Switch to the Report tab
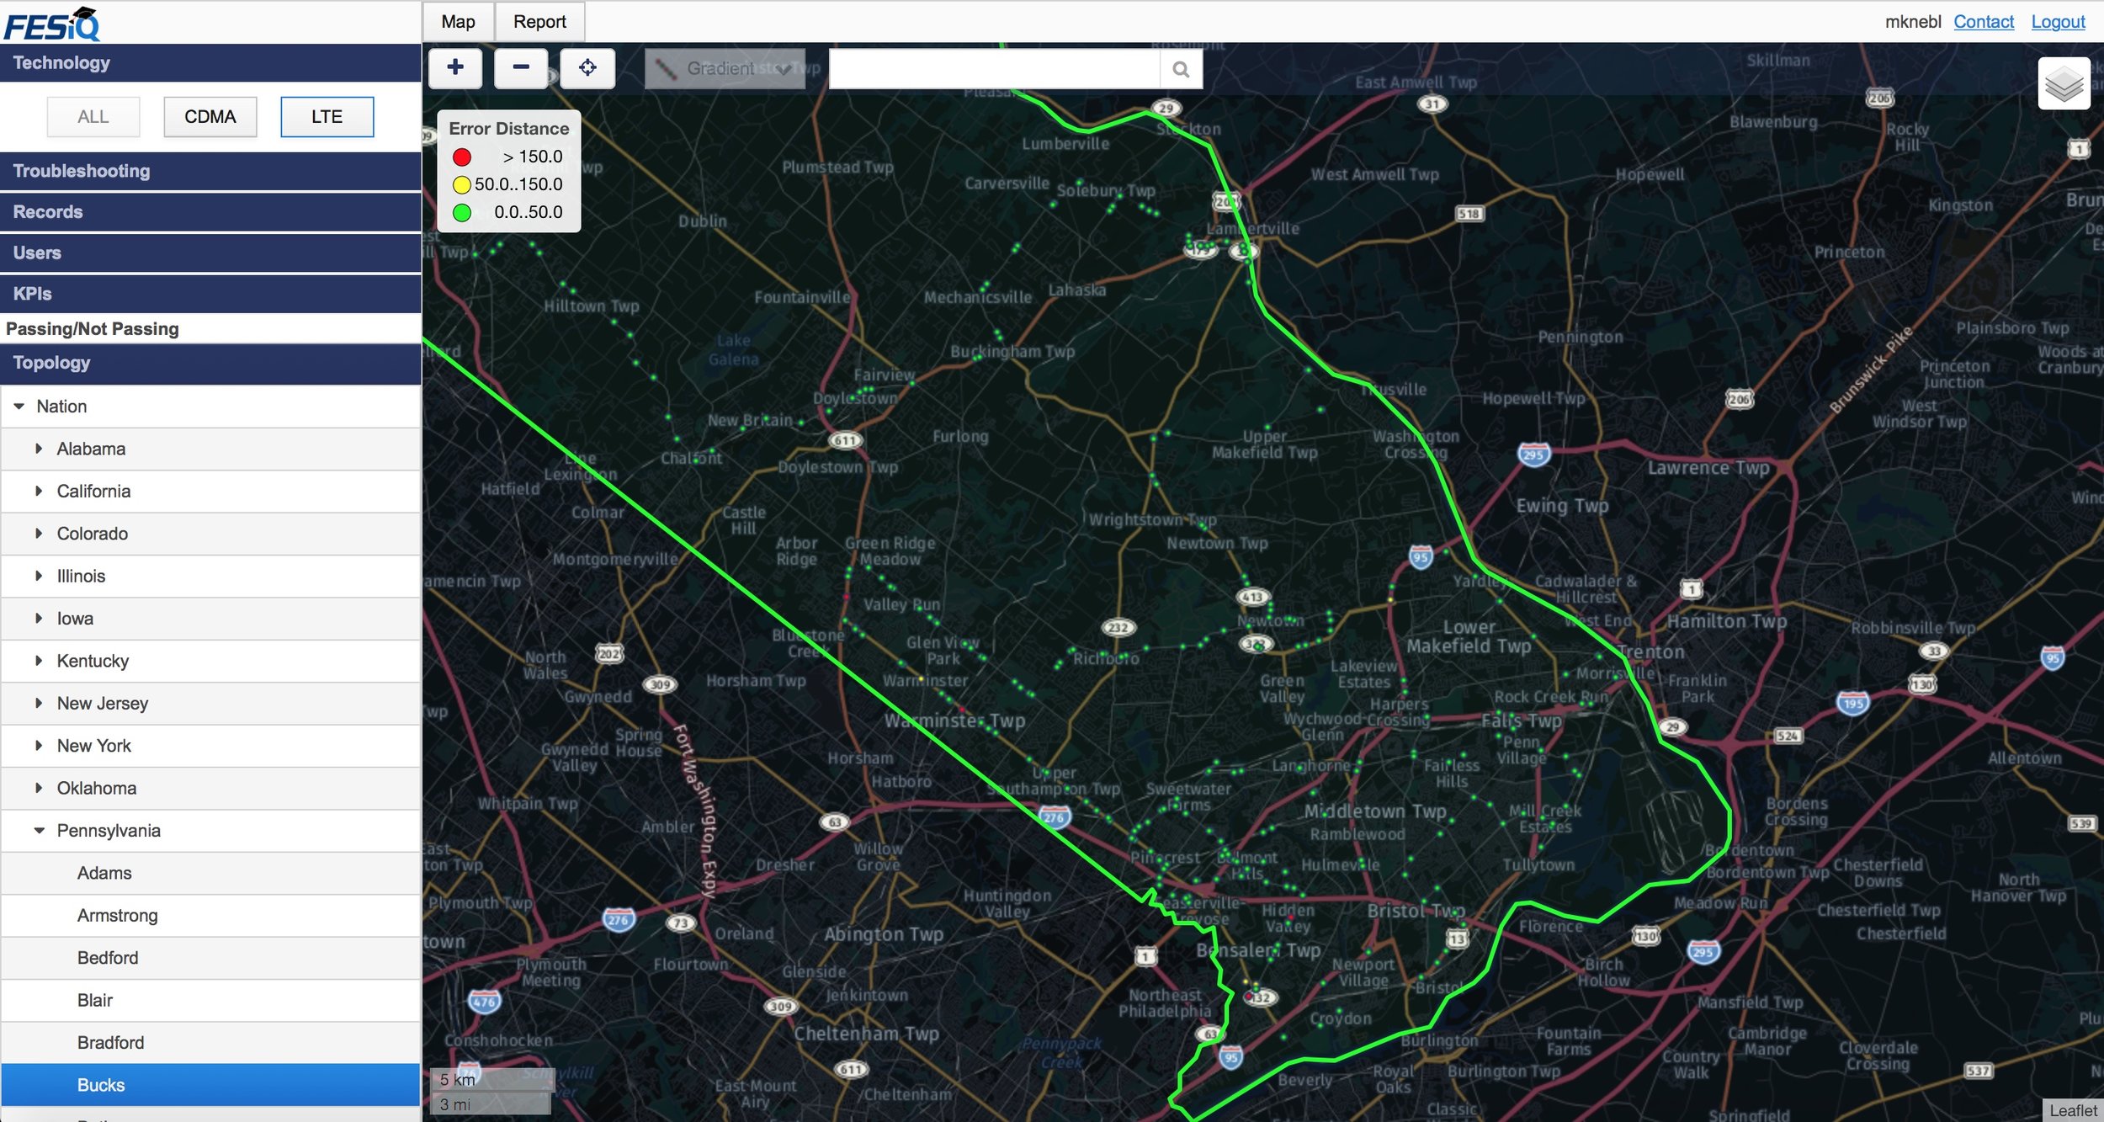The width and height of the screenshot is (2104, 1122). (539, 22)
